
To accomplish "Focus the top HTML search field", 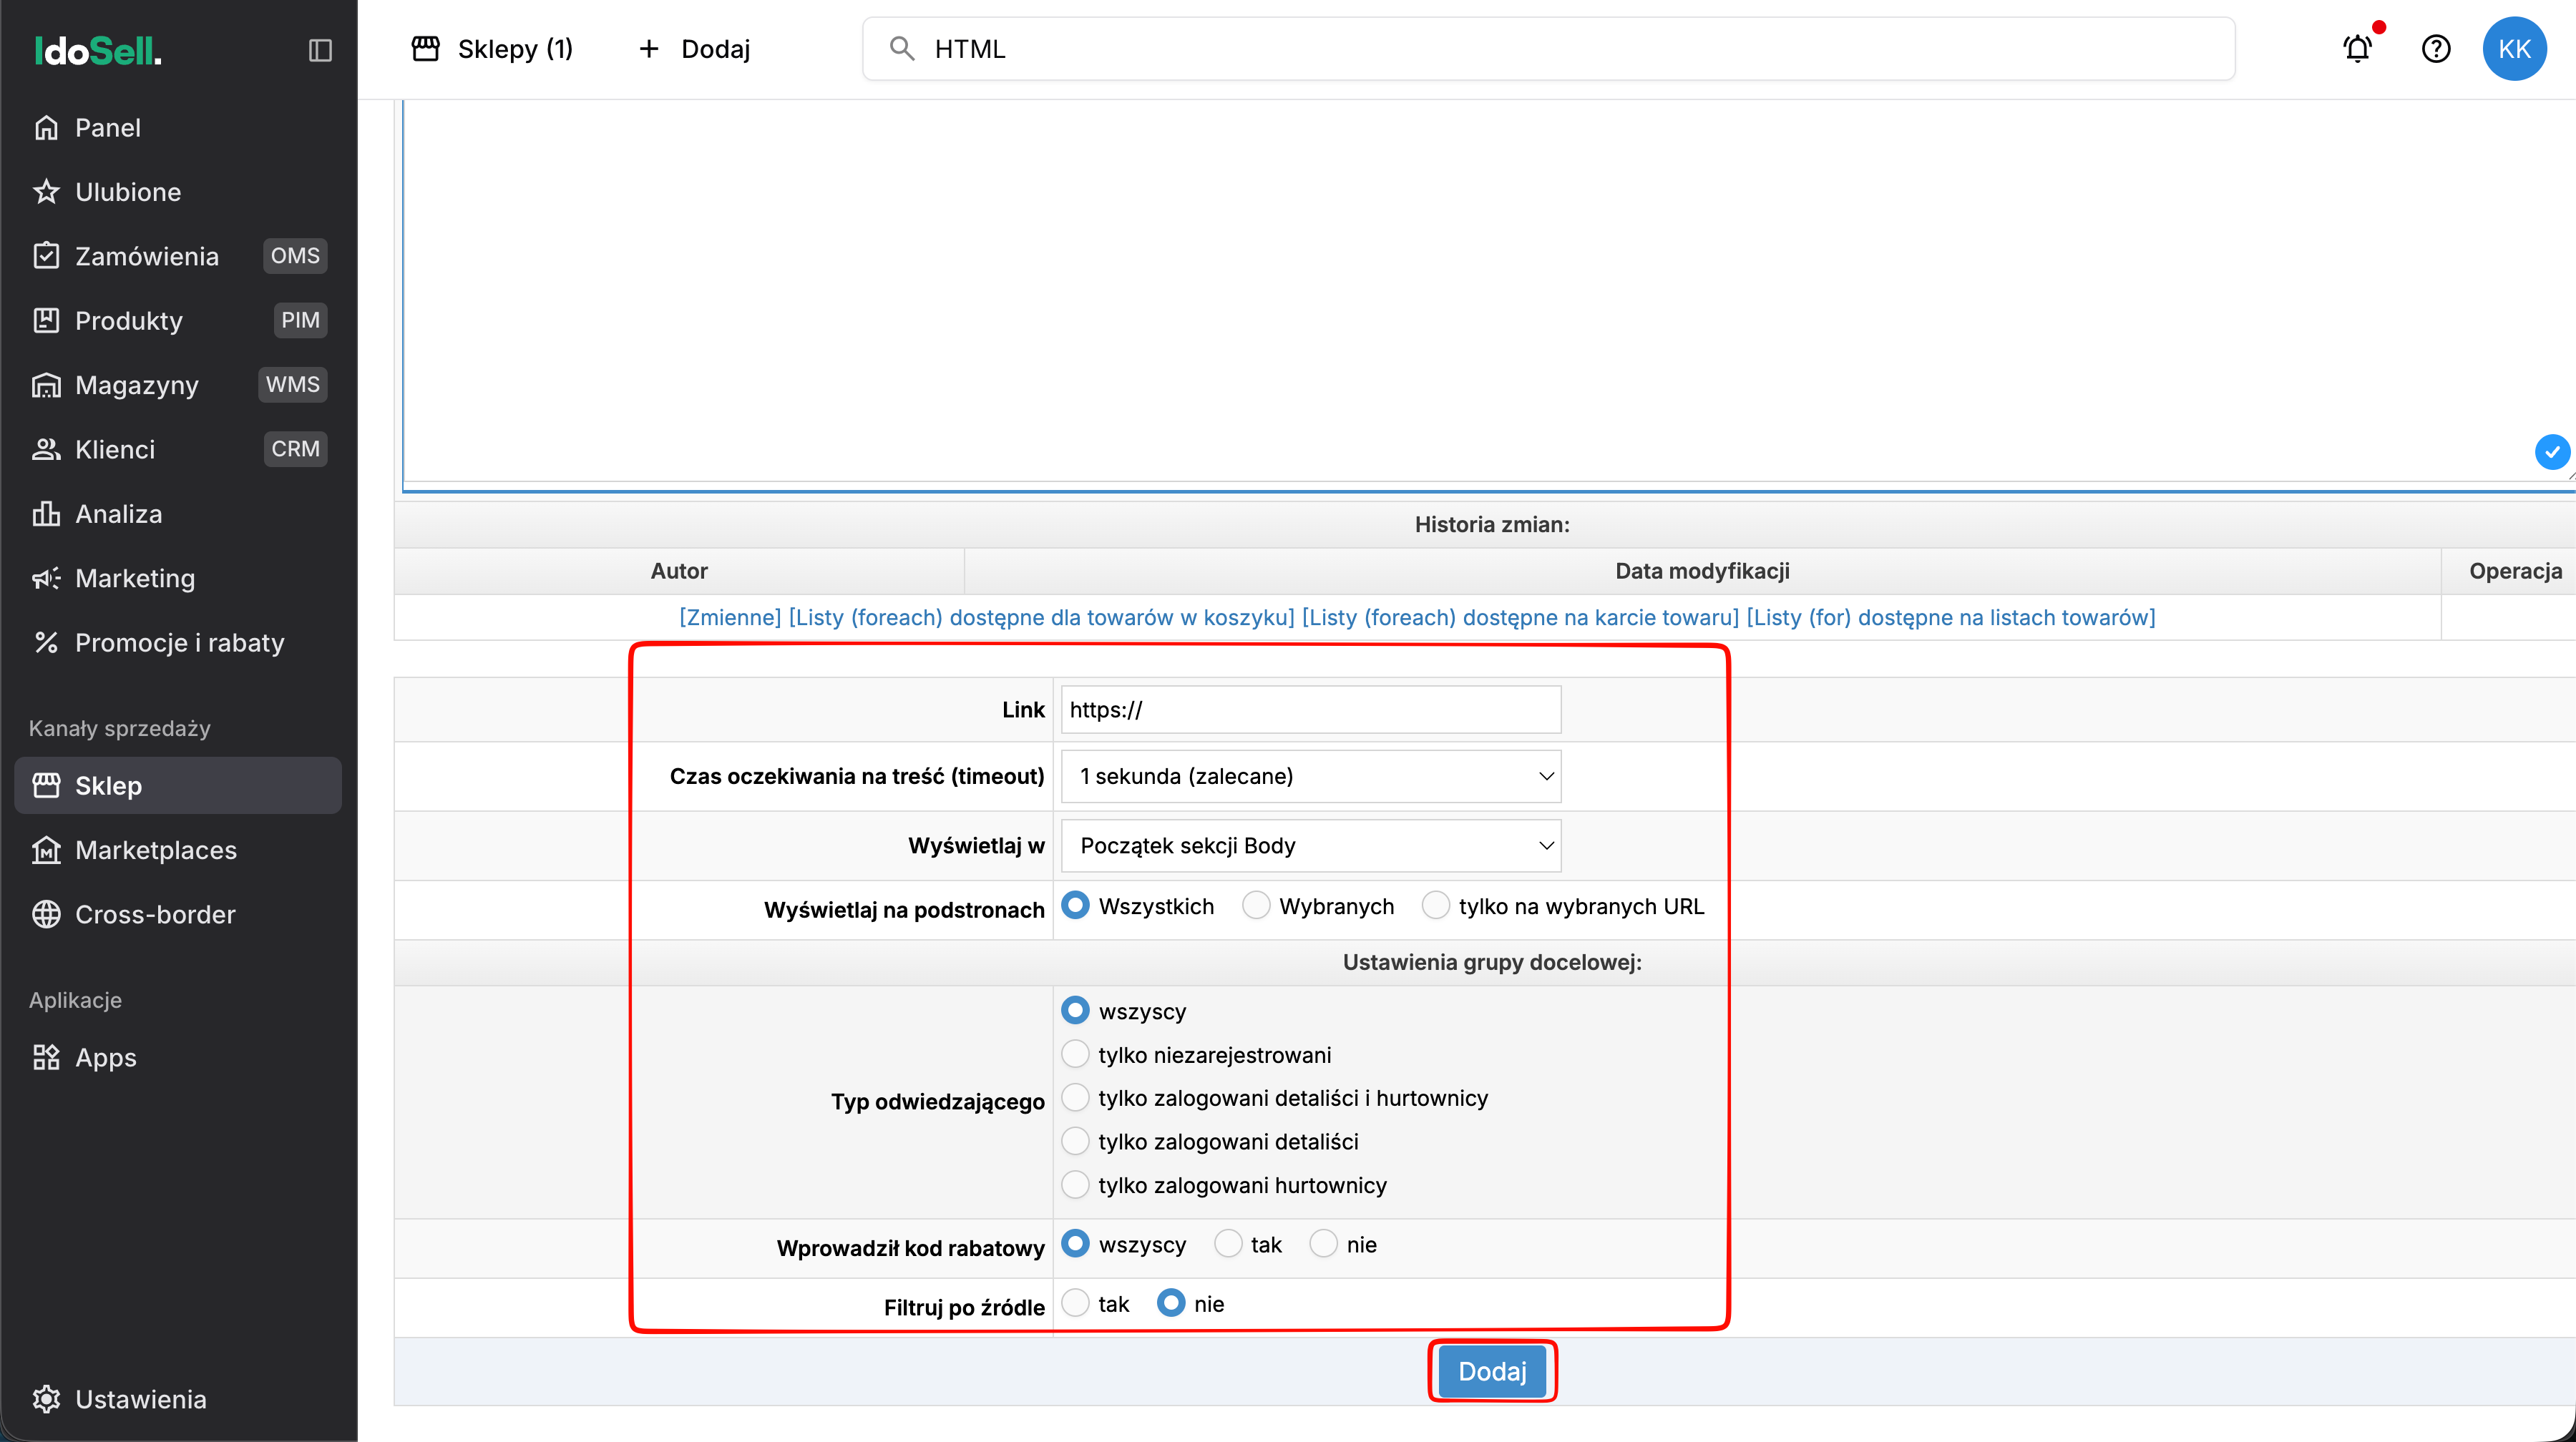I will click(1548, 49).
